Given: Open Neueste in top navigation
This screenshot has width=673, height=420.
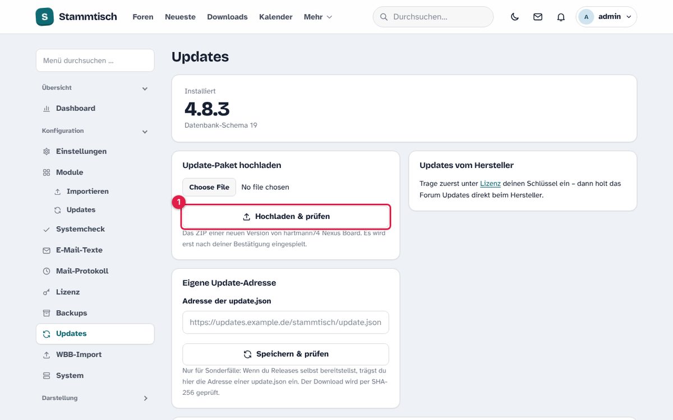Looking at the screenshot, I should pyautogui.click(x=180, y=17).
